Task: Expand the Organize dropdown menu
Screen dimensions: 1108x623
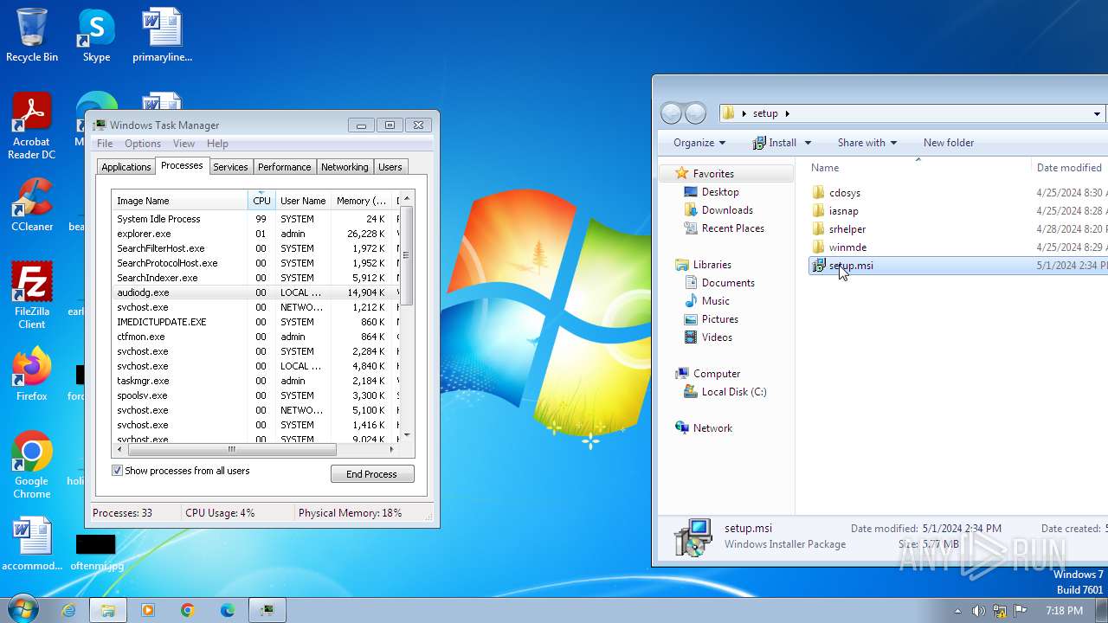Action: pyautogui.click(x=699, y=143)
